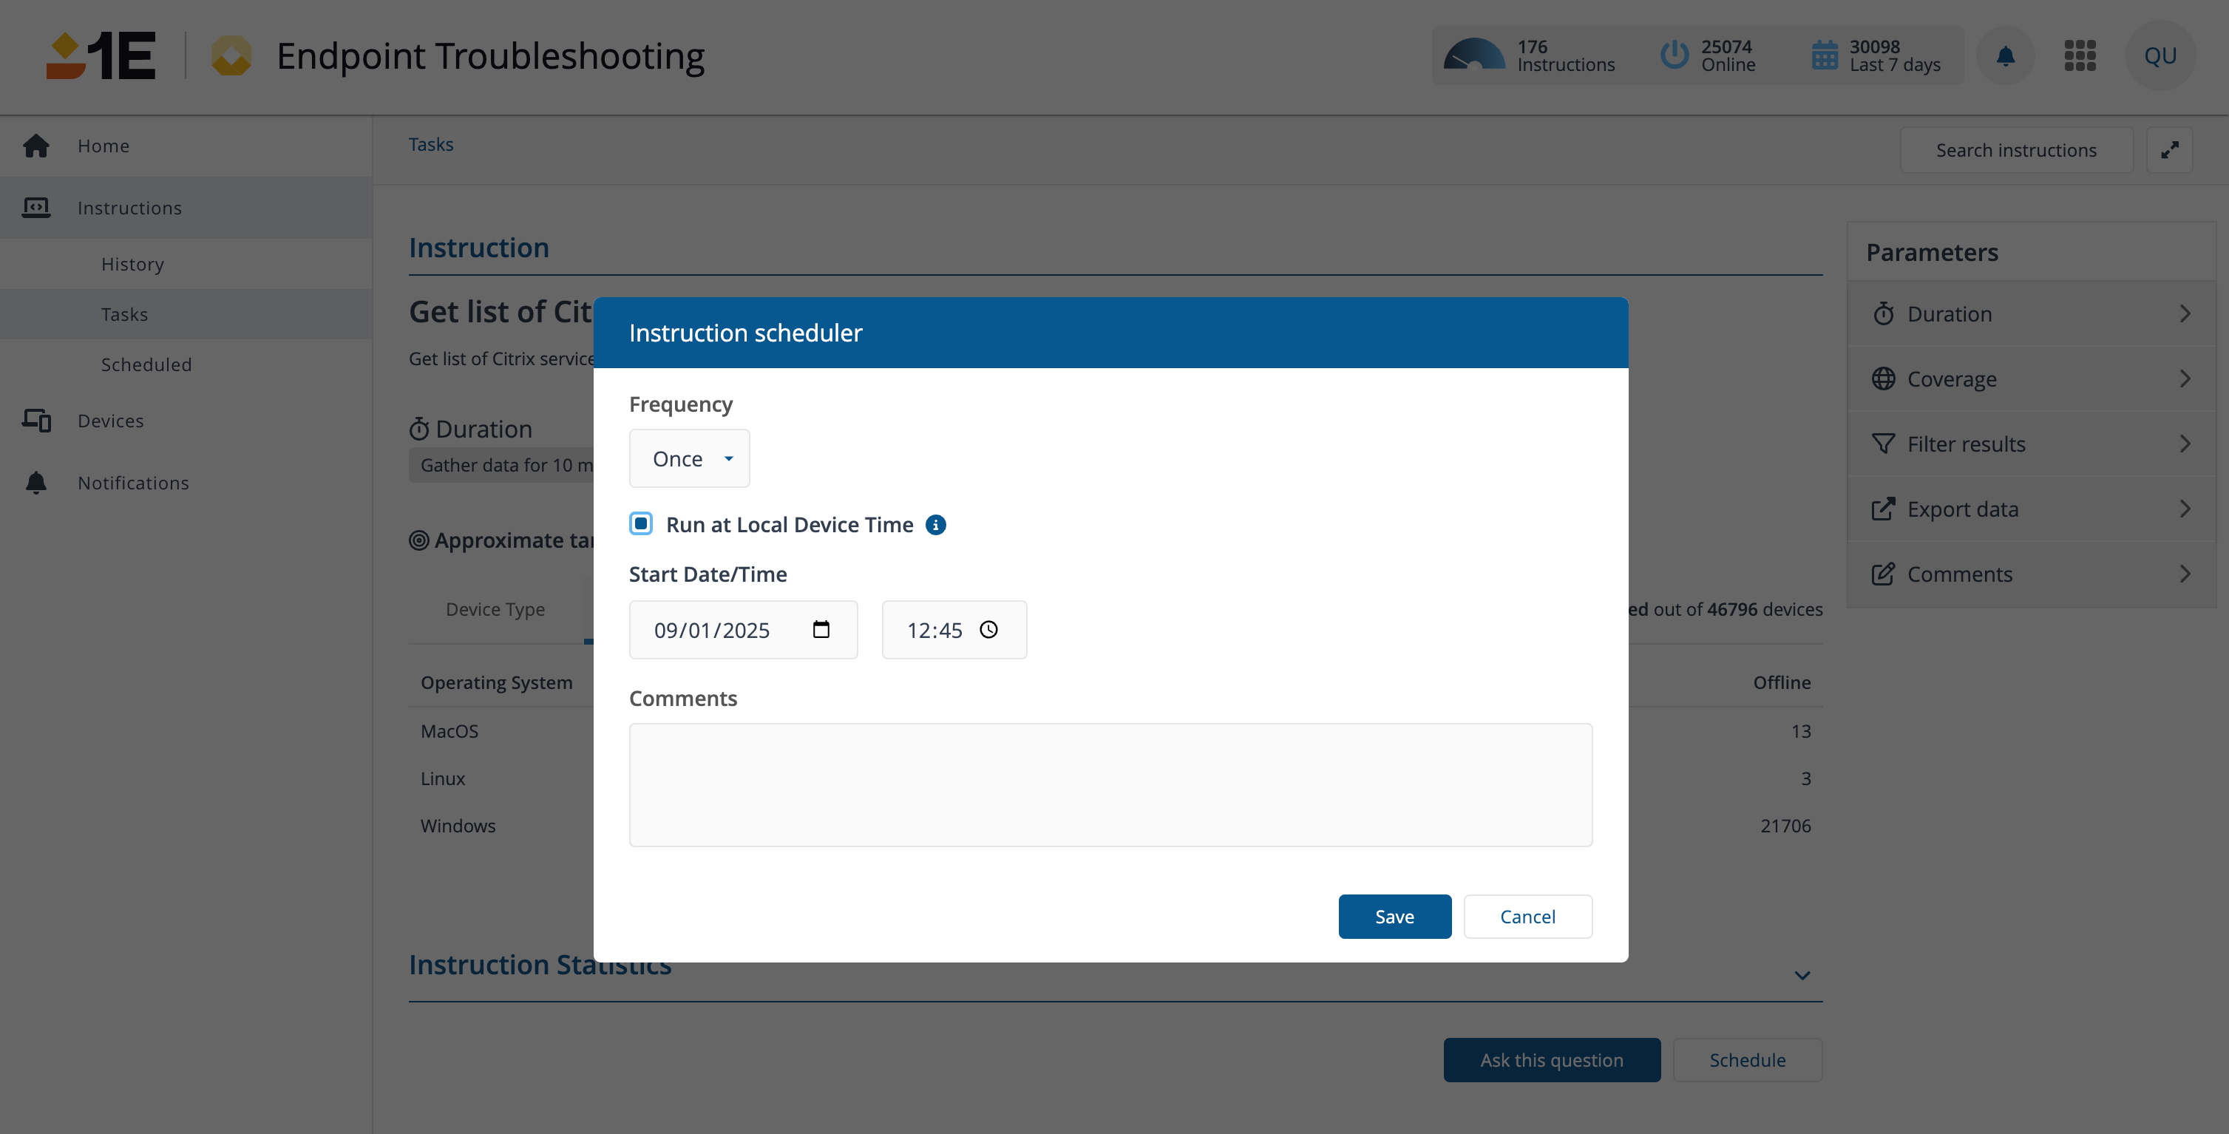Click the Save button
Image resolution: width=2229 pixels, height=1134 pixels.
click(x=1394, y=917)
